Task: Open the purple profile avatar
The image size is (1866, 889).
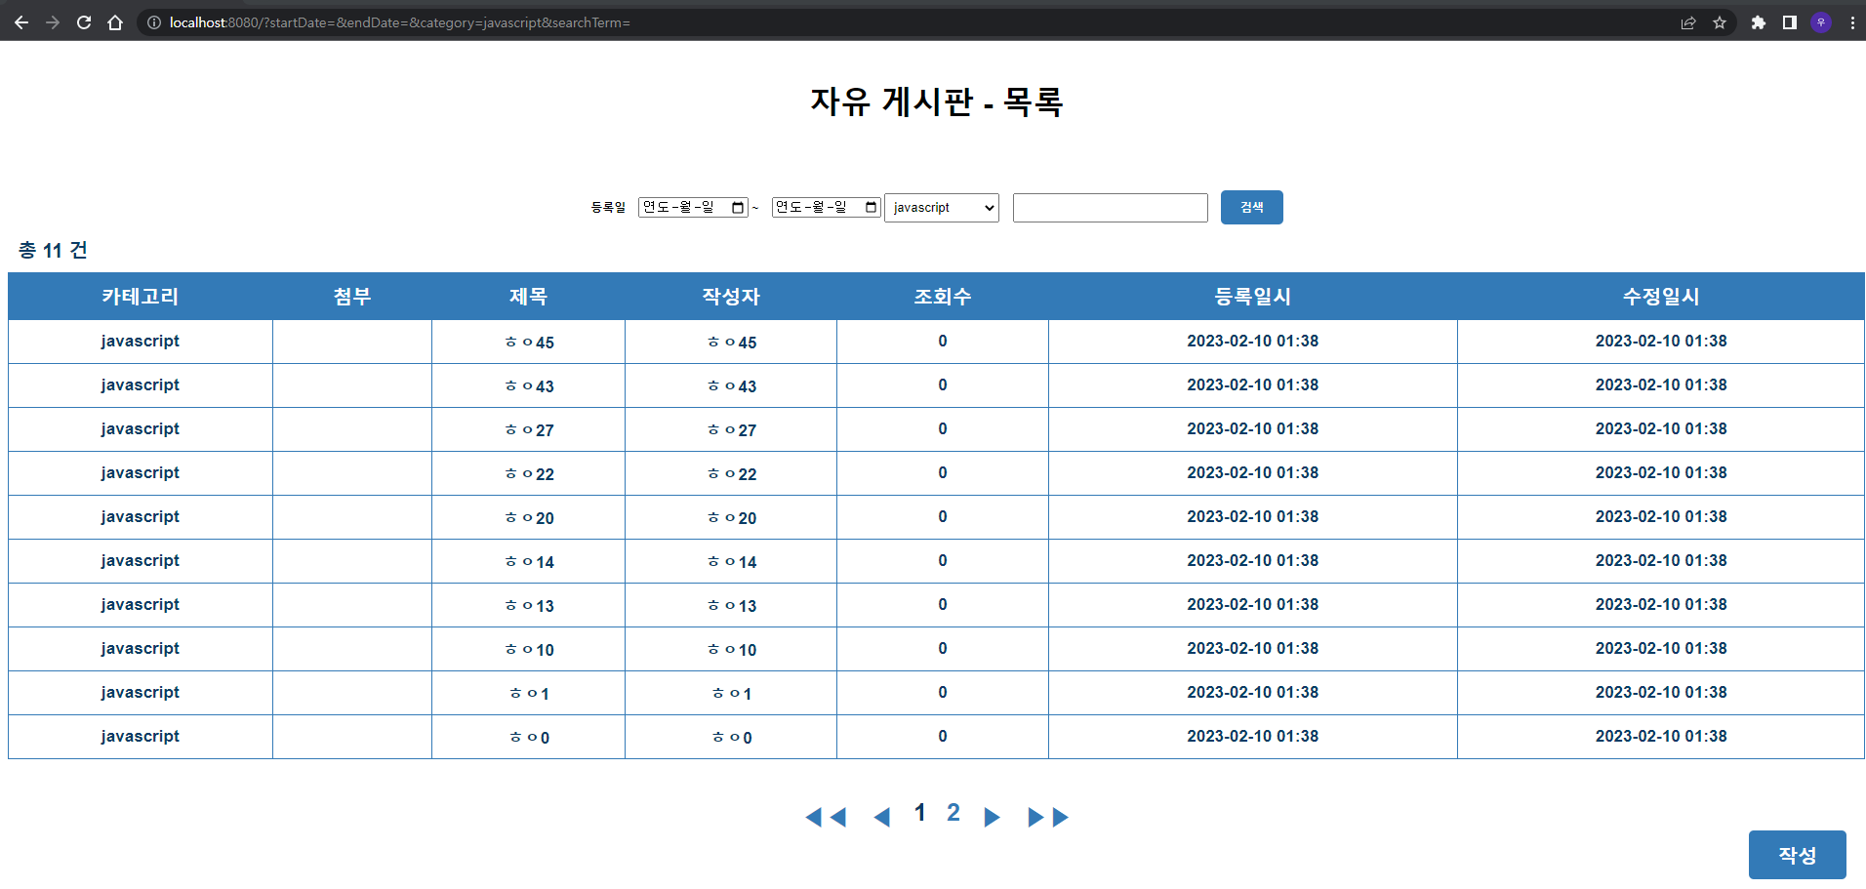Action: click(x=1821, y=22)
